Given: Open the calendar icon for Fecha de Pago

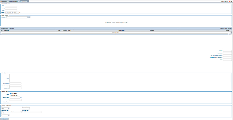Looking at the screenshot, I should [x=21, y=97].
